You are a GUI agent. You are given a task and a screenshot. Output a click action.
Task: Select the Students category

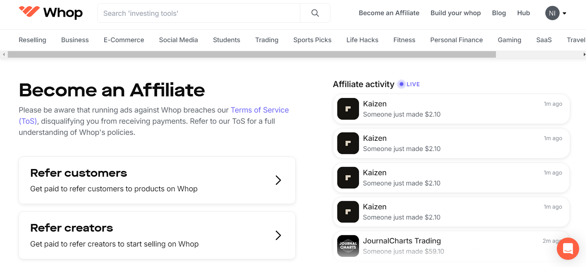pos(226,40)
